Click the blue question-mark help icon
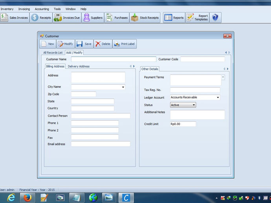 pyautogui.click(x=215, y=18)
